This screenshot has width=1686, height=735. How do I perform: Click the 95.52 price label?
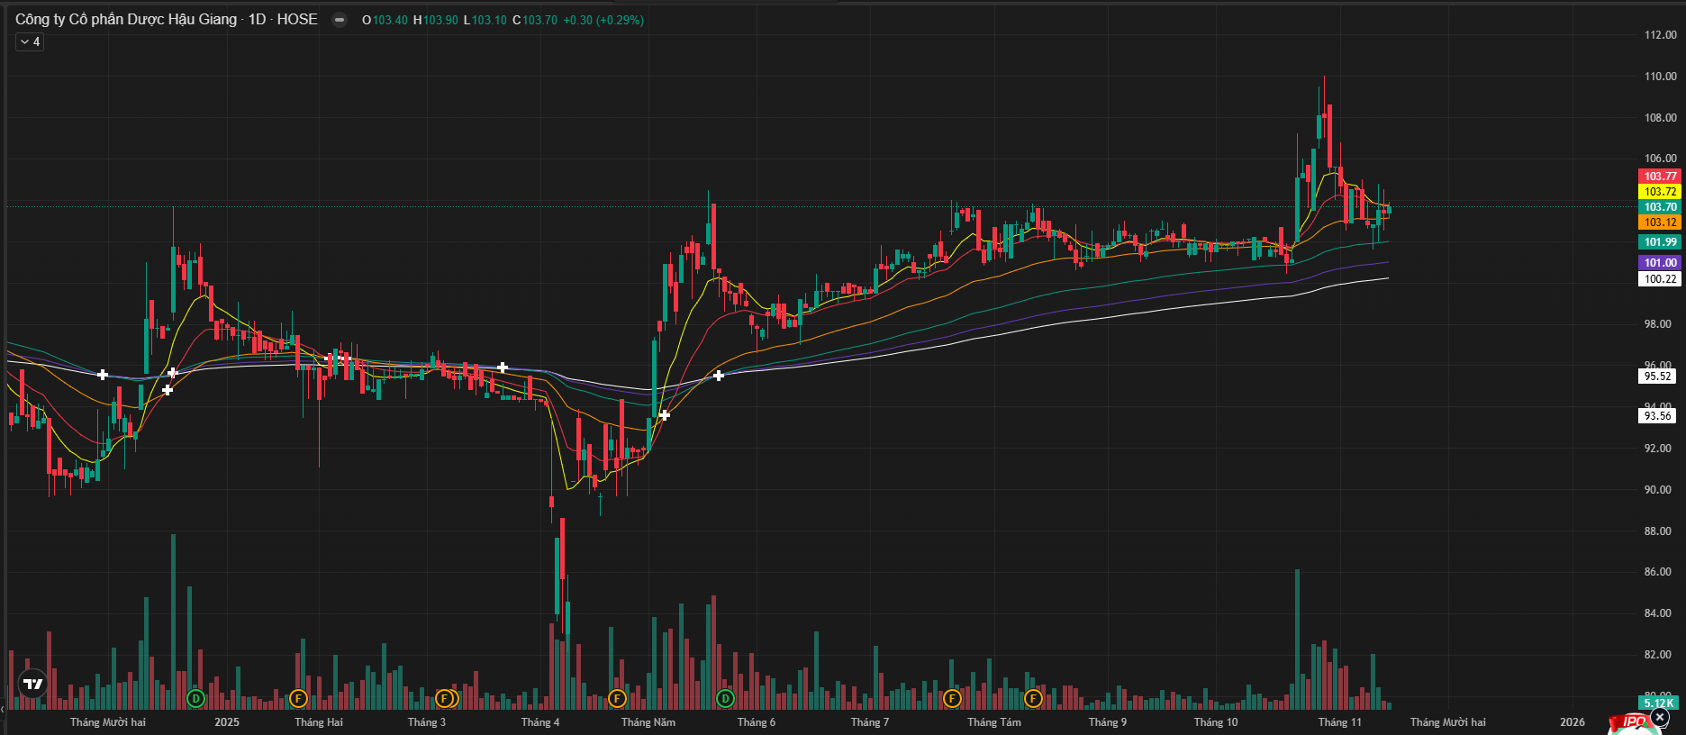1657,377
